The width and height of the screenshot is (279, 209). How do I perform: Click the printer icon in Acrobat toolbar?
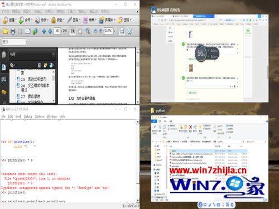click(x=13, y=31)
